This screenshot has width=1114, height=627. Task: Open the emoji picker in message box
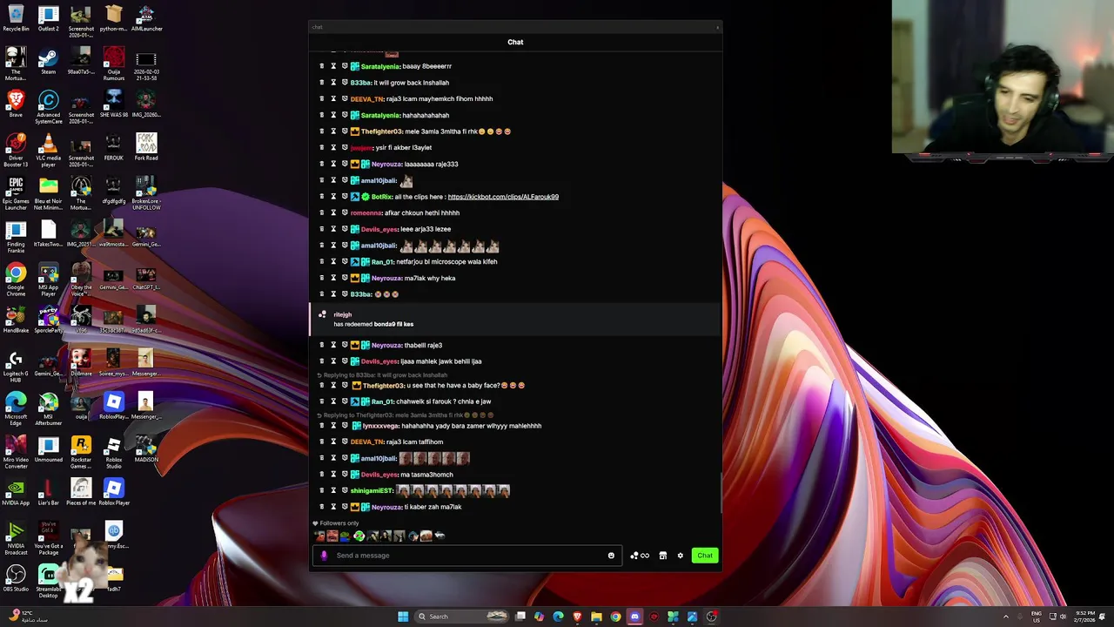point(611,556)
